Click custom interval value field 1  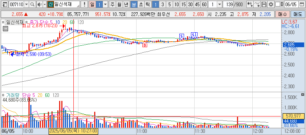point(213,4)
